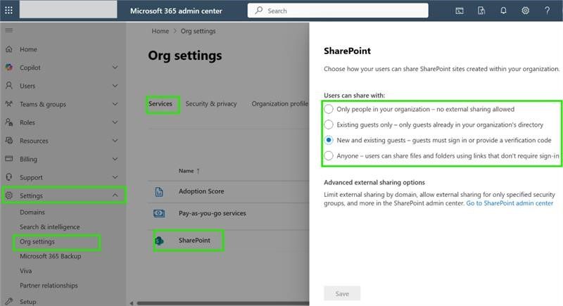The height and width of the screenshot is (306, 563).
Task: Open Adoption Score service
Action: pyautogui.click(x=201, y=191)
